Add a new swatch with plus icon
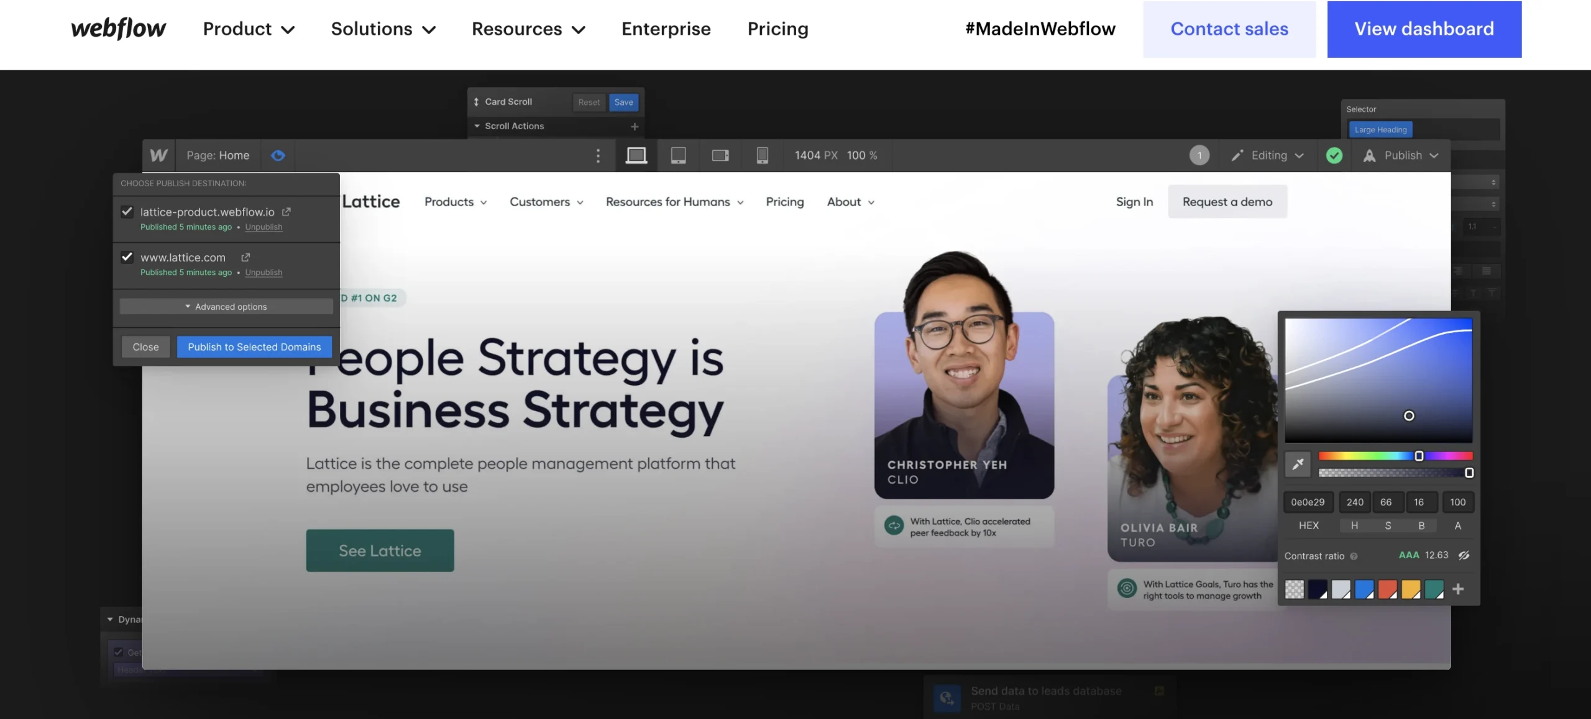 click(1458, 589)
